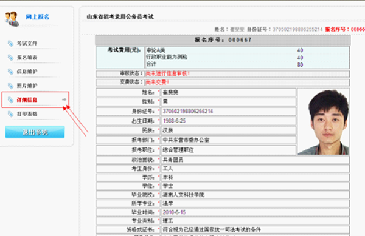Click the applicant photo thumbnail
Image resolution: width=365 pixels, height=236 pixels.
click(x=324, y=121)
